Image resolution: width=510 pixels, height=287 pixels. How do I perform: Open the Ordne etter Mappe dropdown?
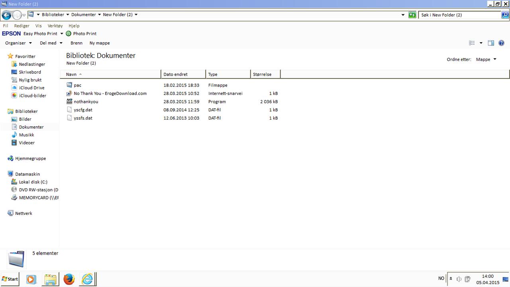(x=486, y=59)
